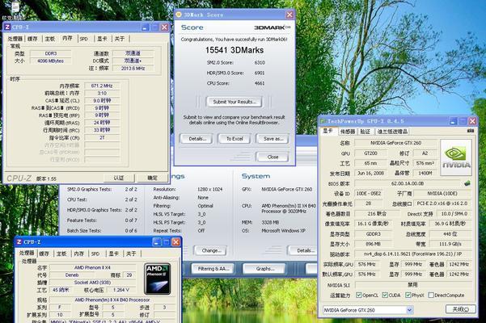Open the 缓存 tab in CPU-Z processor window
This screenshot has height=323, width=486.
point(44,254)
